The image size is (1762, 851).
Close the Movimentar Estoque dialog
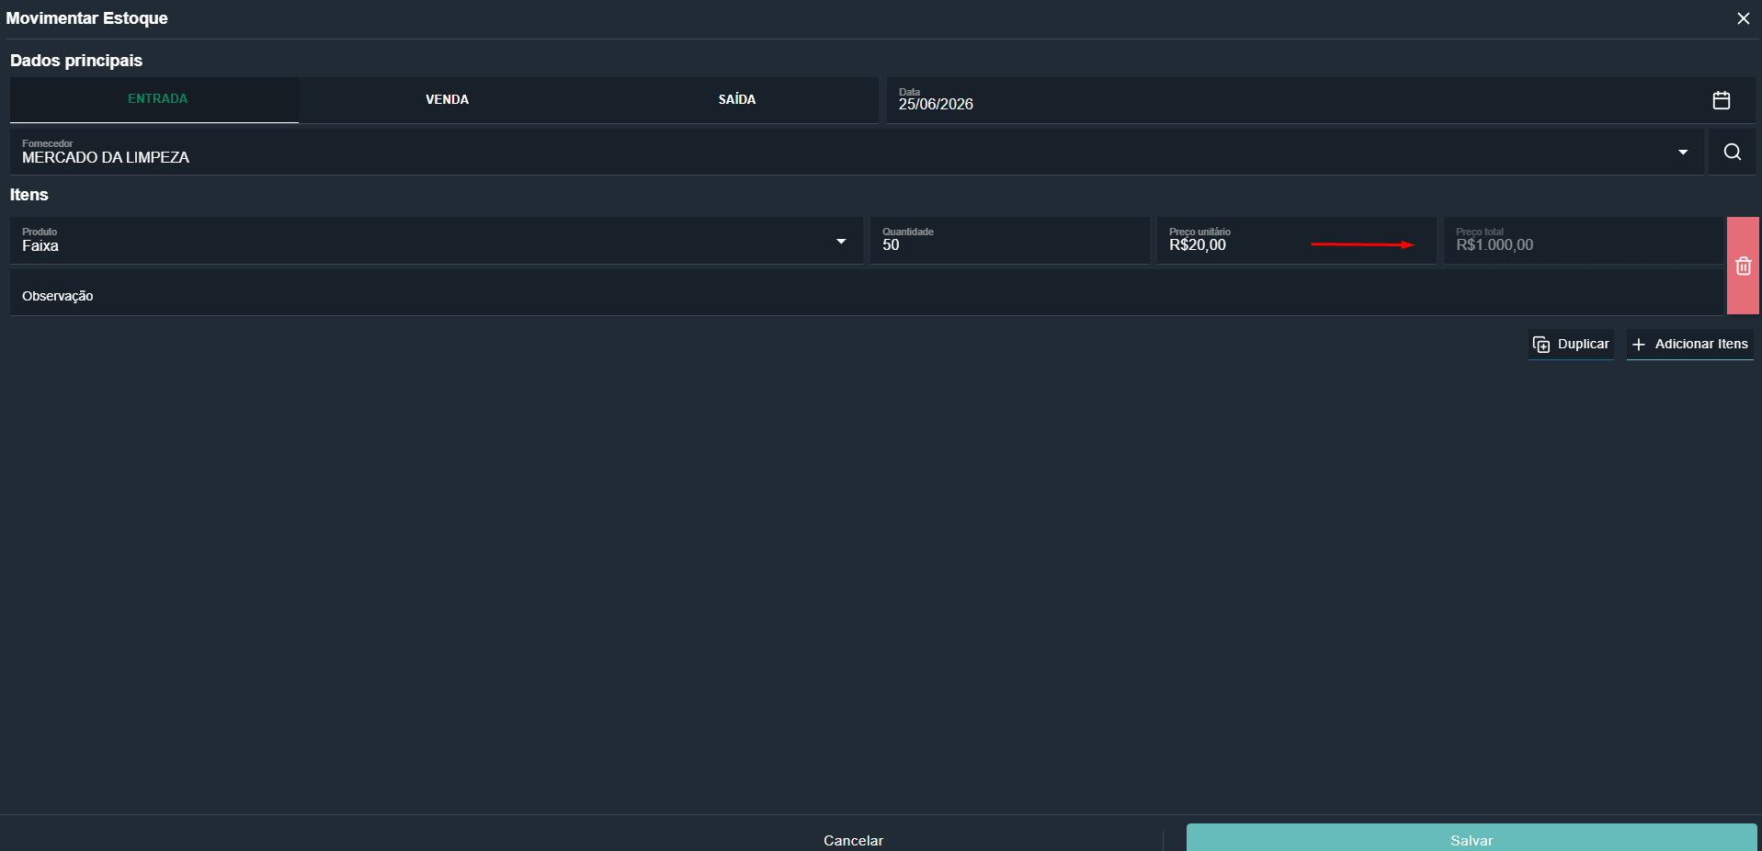(x=1743, y=18)
